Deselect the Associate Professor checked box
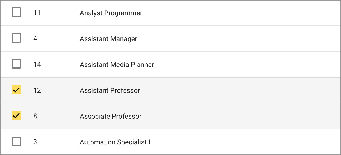This screenshot has width=341, height=155. (x=16, y=116)
